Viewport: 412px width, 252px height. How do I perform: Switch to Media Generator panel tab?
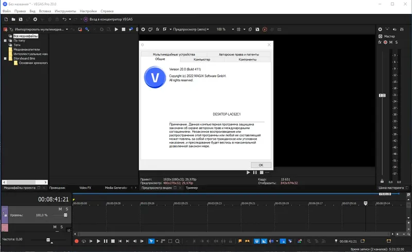(116, 188)
